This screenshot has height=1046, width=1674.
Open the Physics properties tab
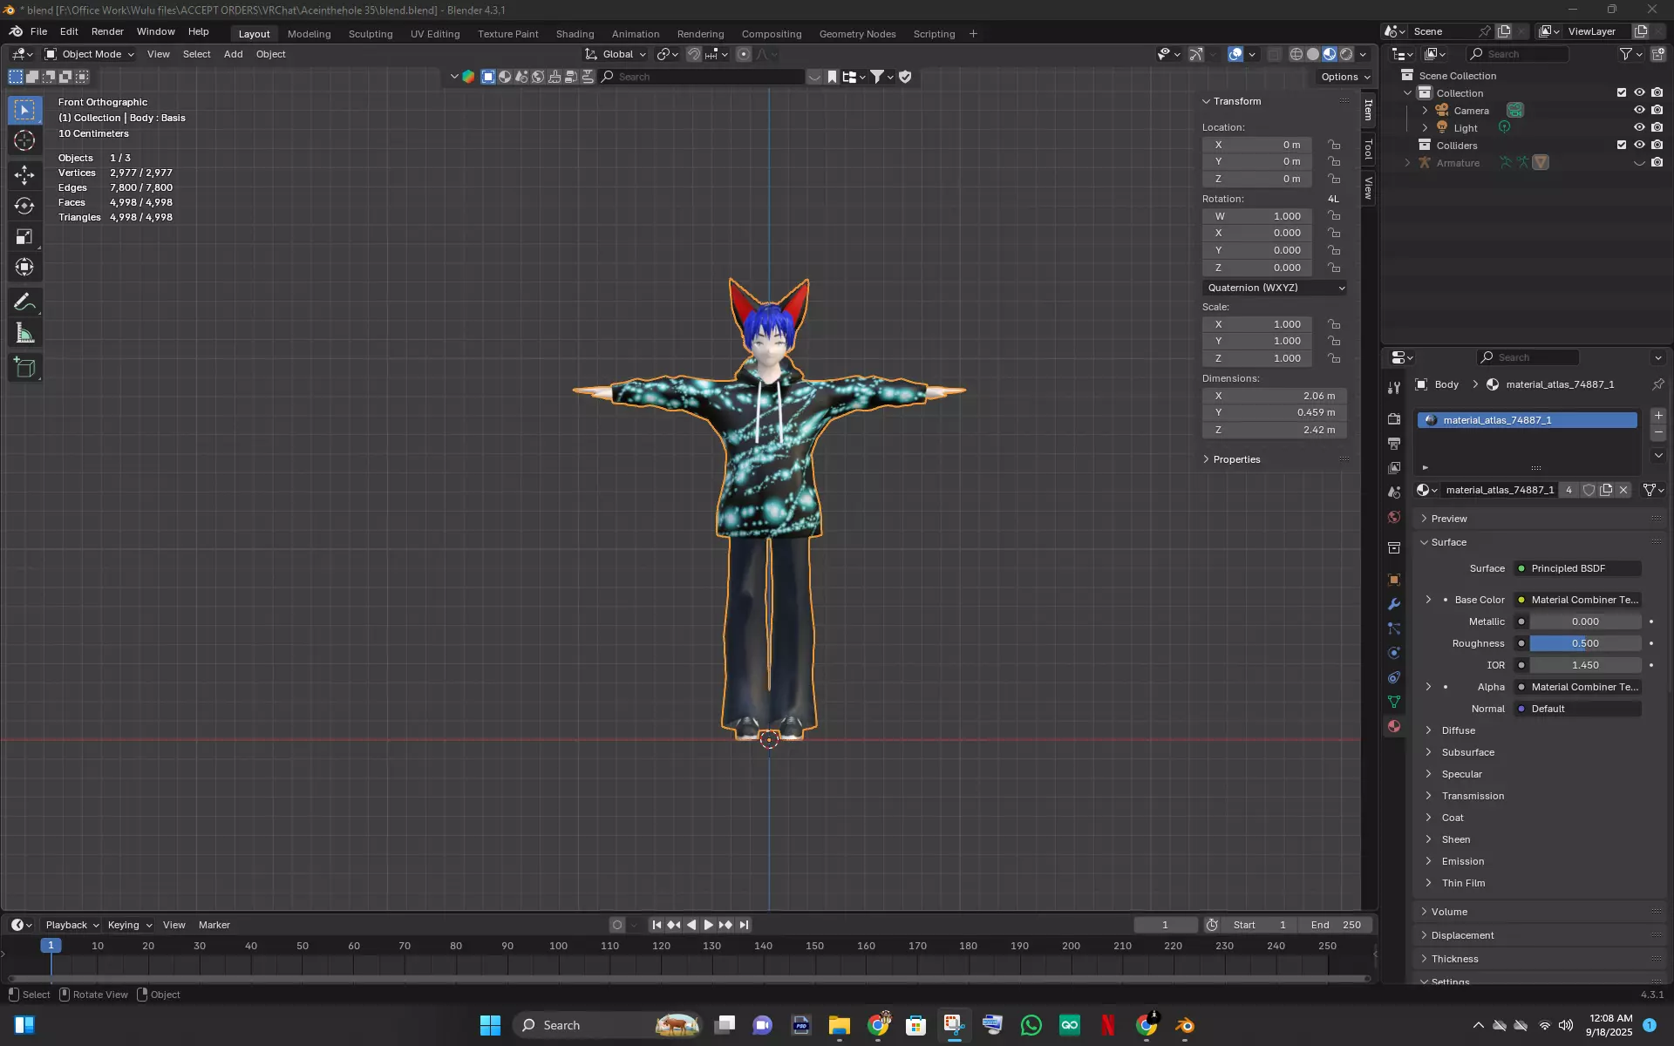pyautogui.click(x=1394, y=653)
